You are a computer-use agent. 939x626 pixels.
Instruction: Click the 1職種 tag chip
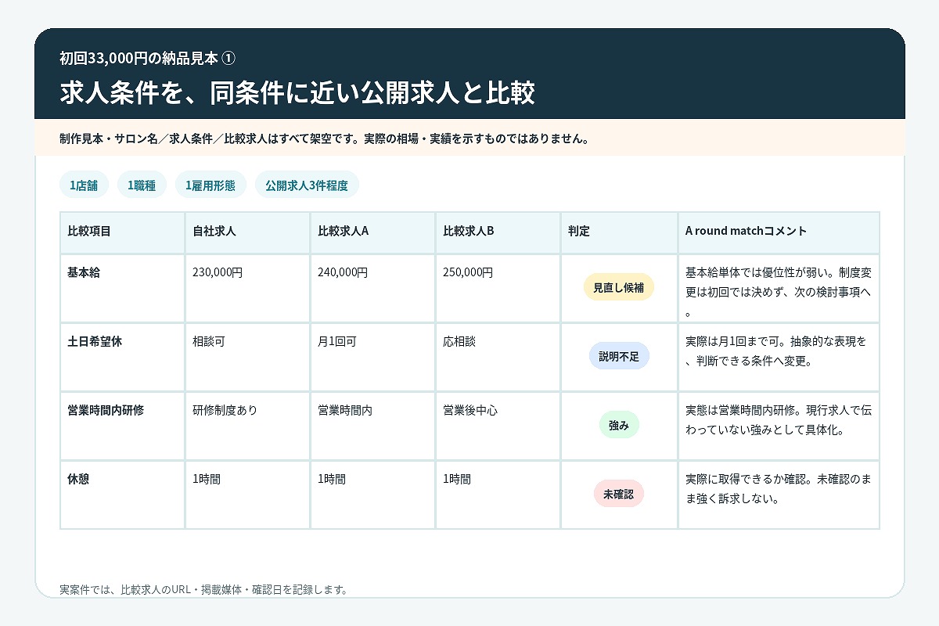[142, 185]
